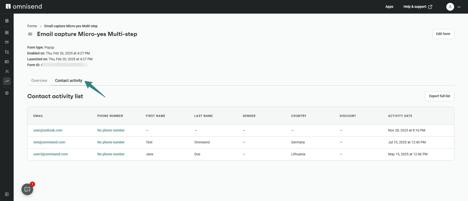
Task: Open Help & support link
Action: pos(418,7)
